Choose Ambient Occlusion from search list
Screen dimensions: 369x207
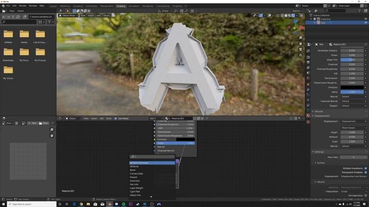[x=152, y=163]
